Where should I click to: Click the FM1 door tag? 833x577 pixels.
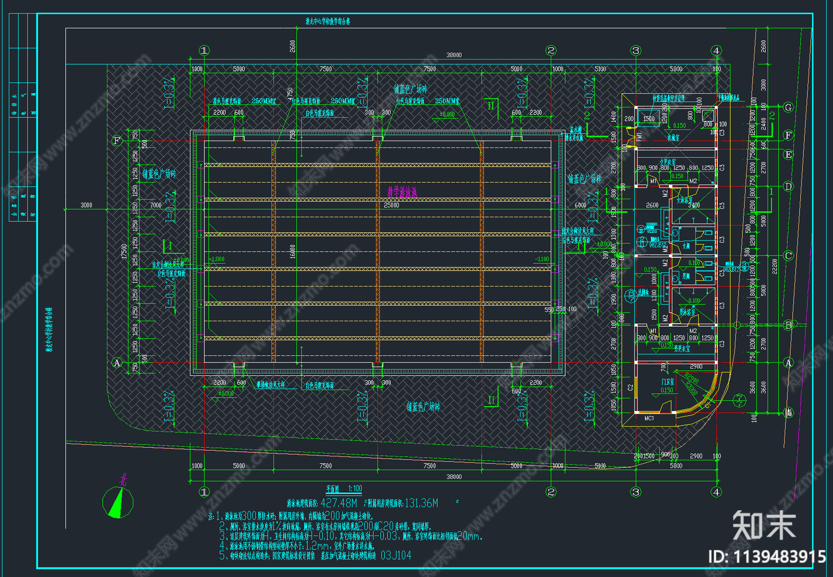pyautogui.click(x=639, y=137)
